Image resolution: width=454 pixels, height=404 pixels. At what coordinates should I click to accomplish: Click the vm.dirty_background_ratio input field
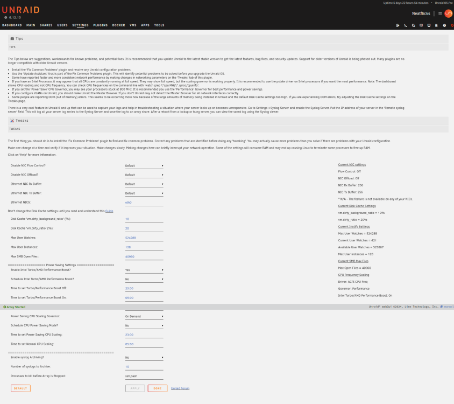pyautogui.click(x=144, y=219)
